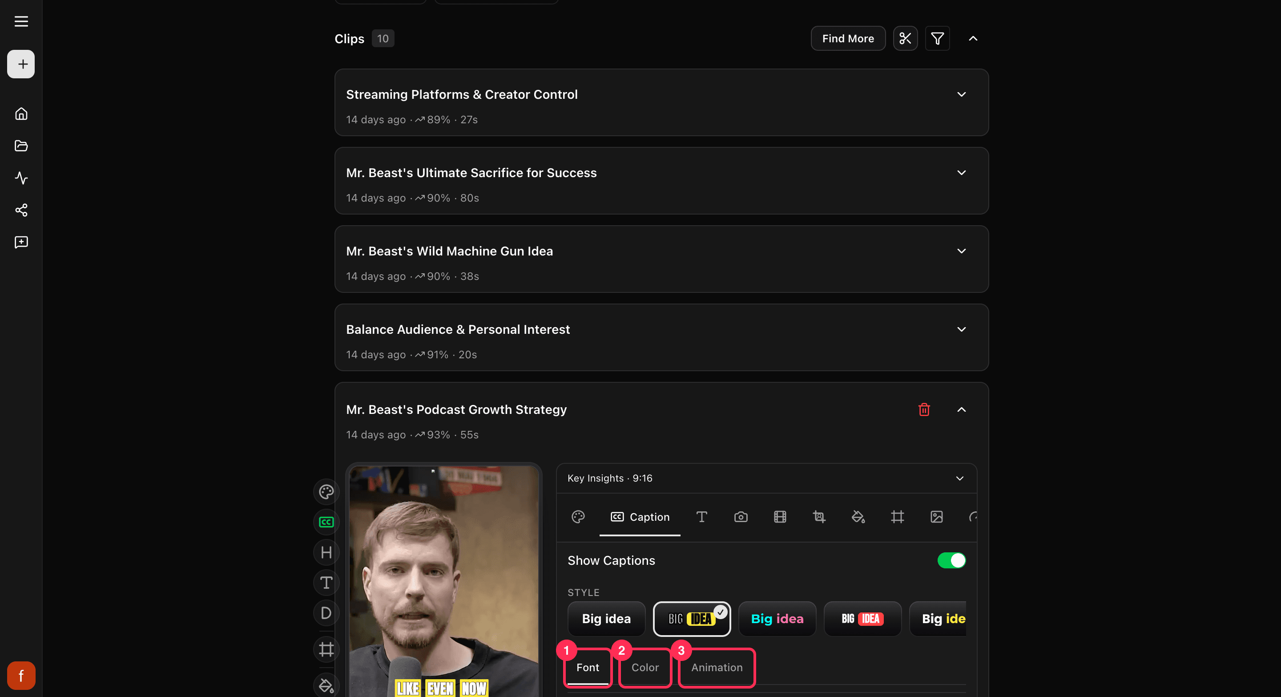Go to Home in the sidebar

coord(21,114)
